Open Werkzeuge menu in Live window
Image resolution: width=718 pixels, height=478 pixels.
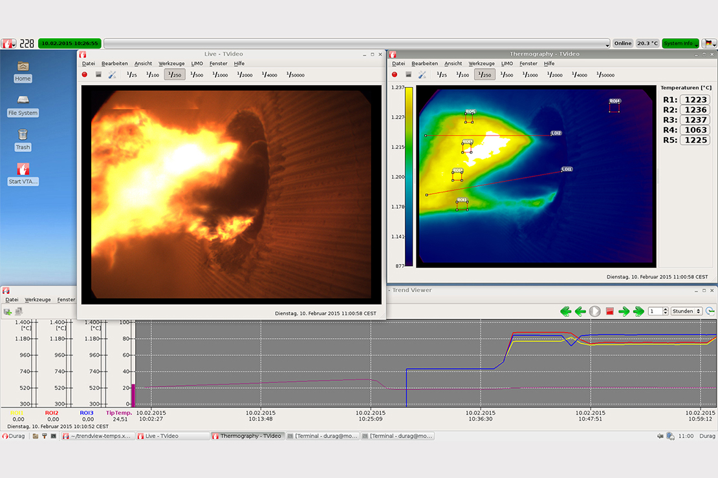point(171,63)
